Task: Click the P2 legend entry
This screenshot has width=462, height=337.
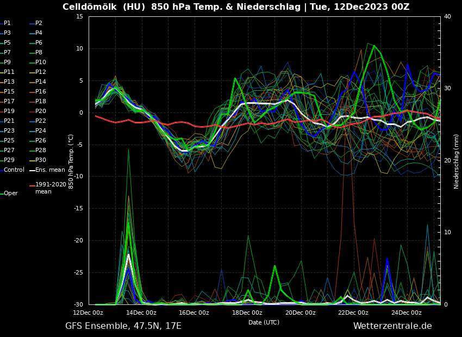Action: click(x=39, y=23)
